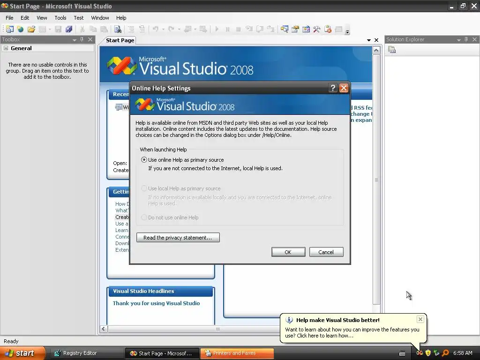Click the Navigate Backward icon
The width and height of the screenshot is (480, 360).
tap(187, 29)
